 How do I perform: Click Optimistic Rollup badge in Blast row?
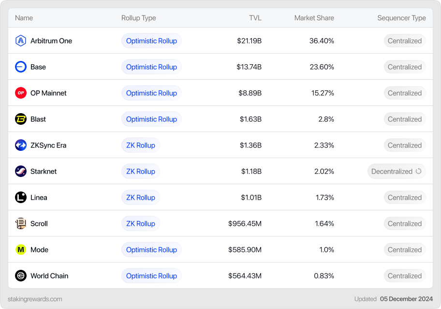pyautogui.click(x=151, y=119)
